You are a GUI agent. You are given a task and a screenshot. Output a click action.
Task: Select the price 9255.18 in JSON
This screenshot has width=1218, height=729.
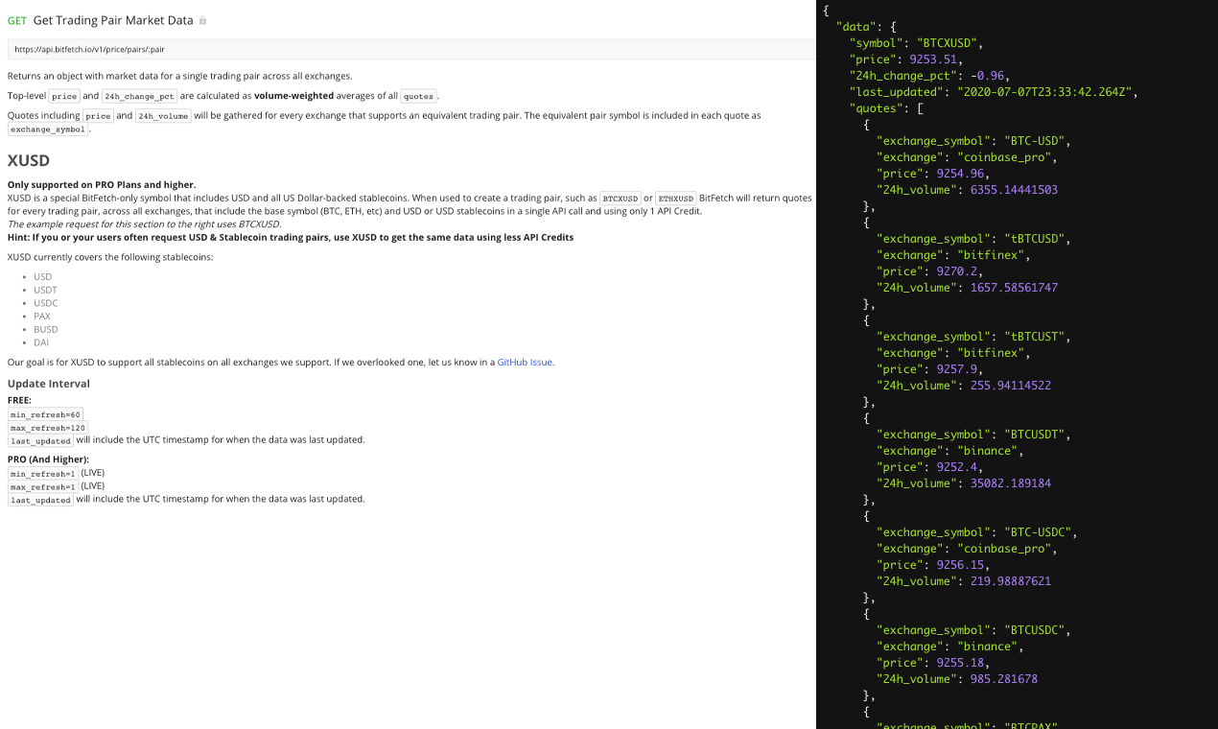[963, 663]
